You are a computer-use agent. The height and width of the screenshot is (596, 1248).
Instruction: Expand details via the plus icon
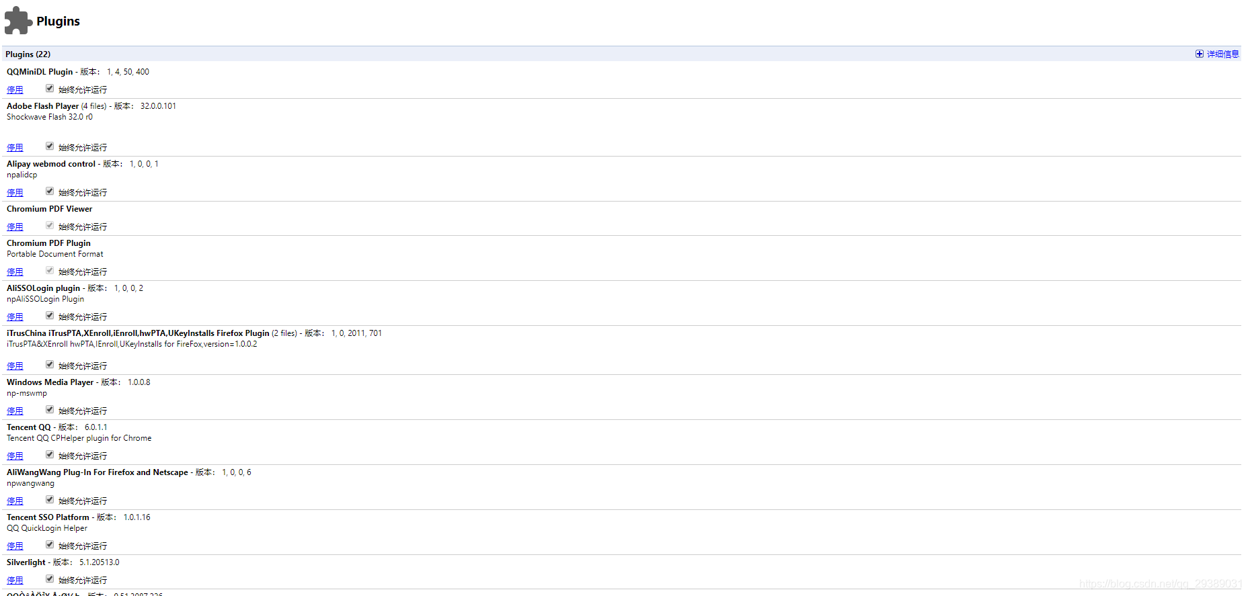click(x=1199, y=54)
